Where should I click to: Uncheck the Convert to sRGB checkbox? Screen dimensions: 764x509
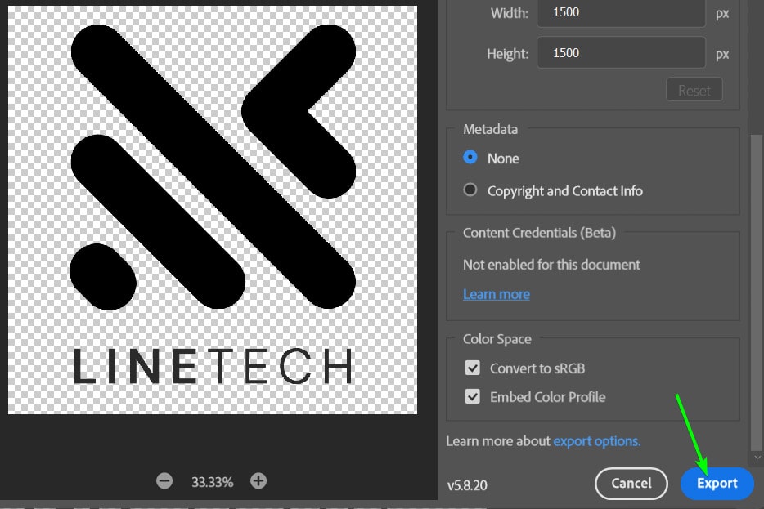(x=472, y=368)
